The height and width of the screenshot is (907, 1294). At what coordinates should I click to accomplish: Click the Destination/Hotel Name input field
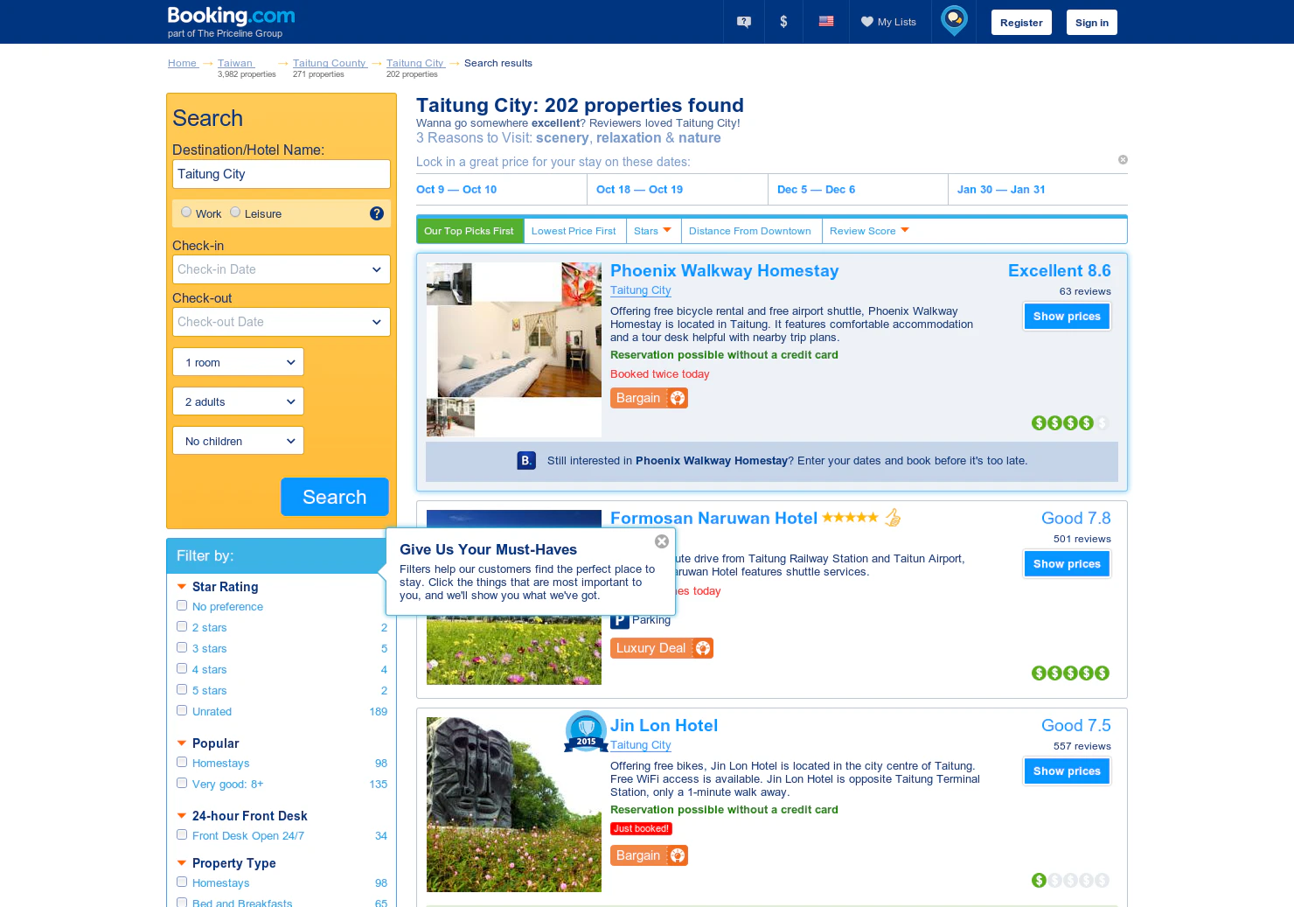pyautogui.click(x=282, y=174)
